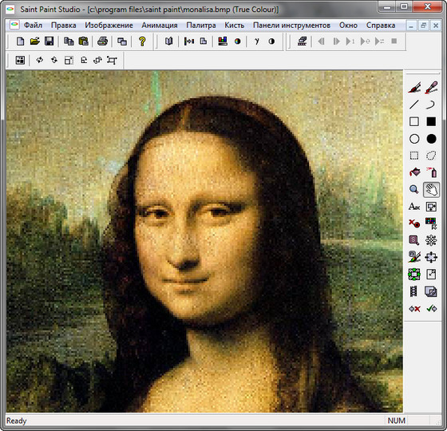Select the hand pan tool
The height and width of the screenshot is (431, 447).
coord(431,190)
